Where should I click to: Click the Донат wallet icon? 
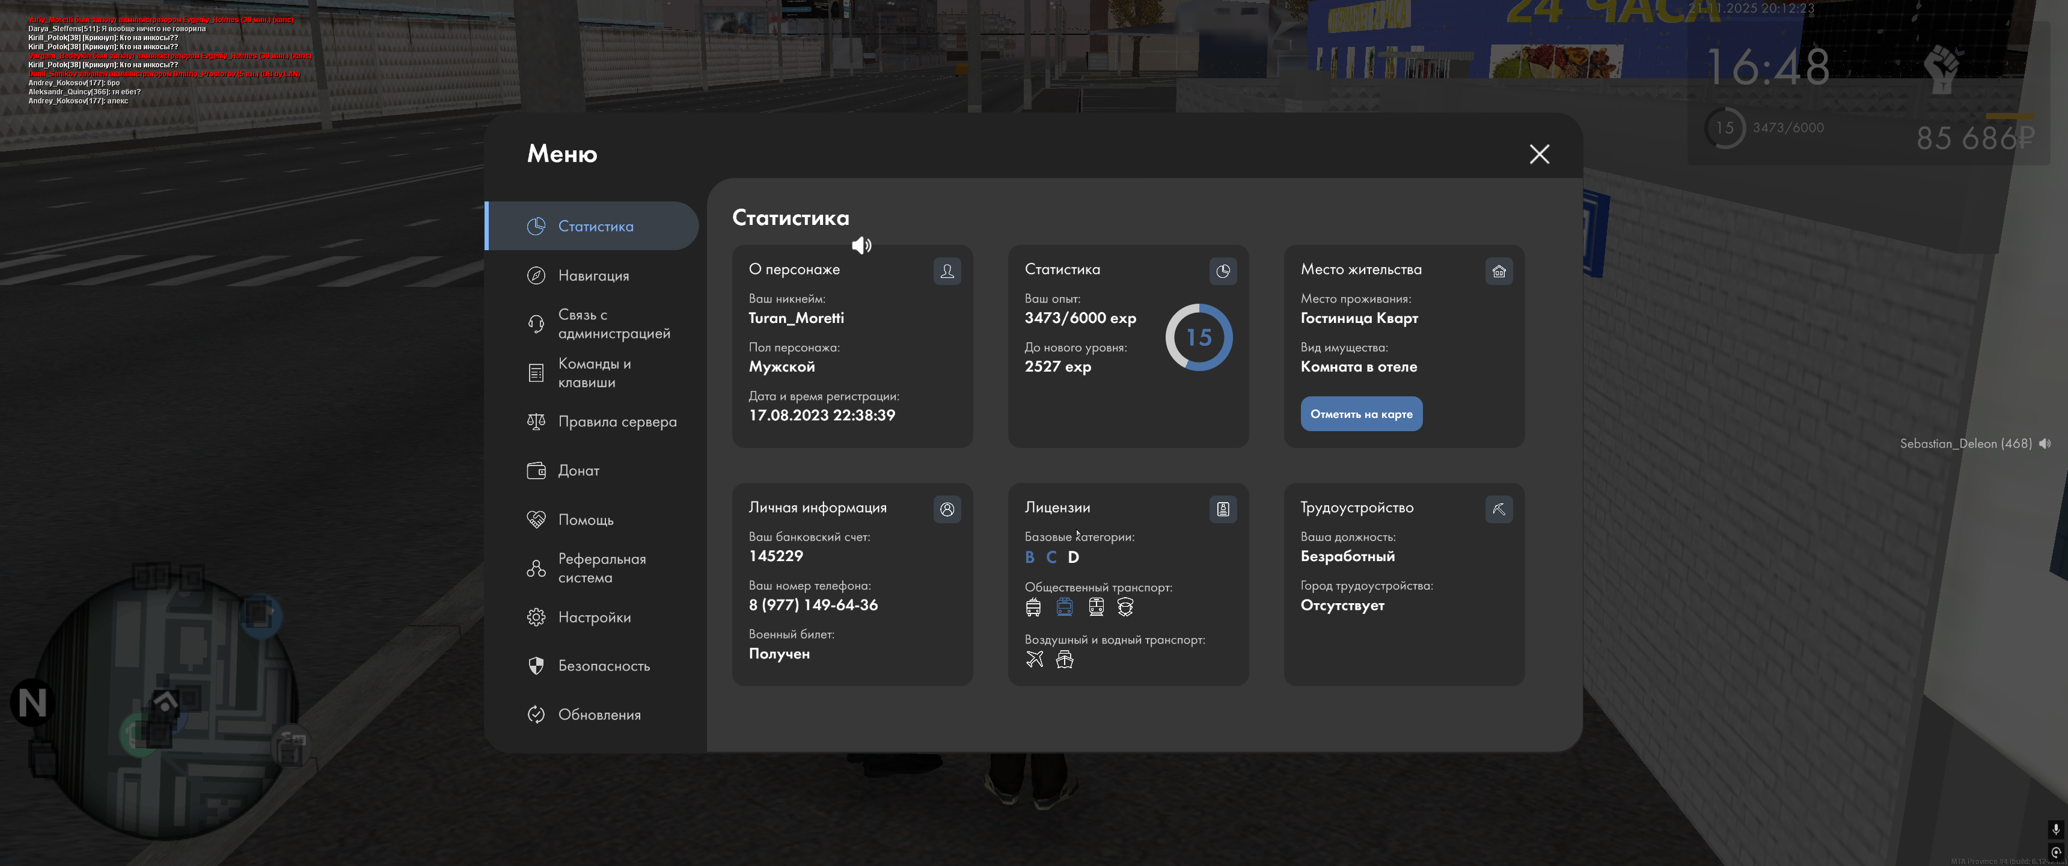(x=536, y=471)
